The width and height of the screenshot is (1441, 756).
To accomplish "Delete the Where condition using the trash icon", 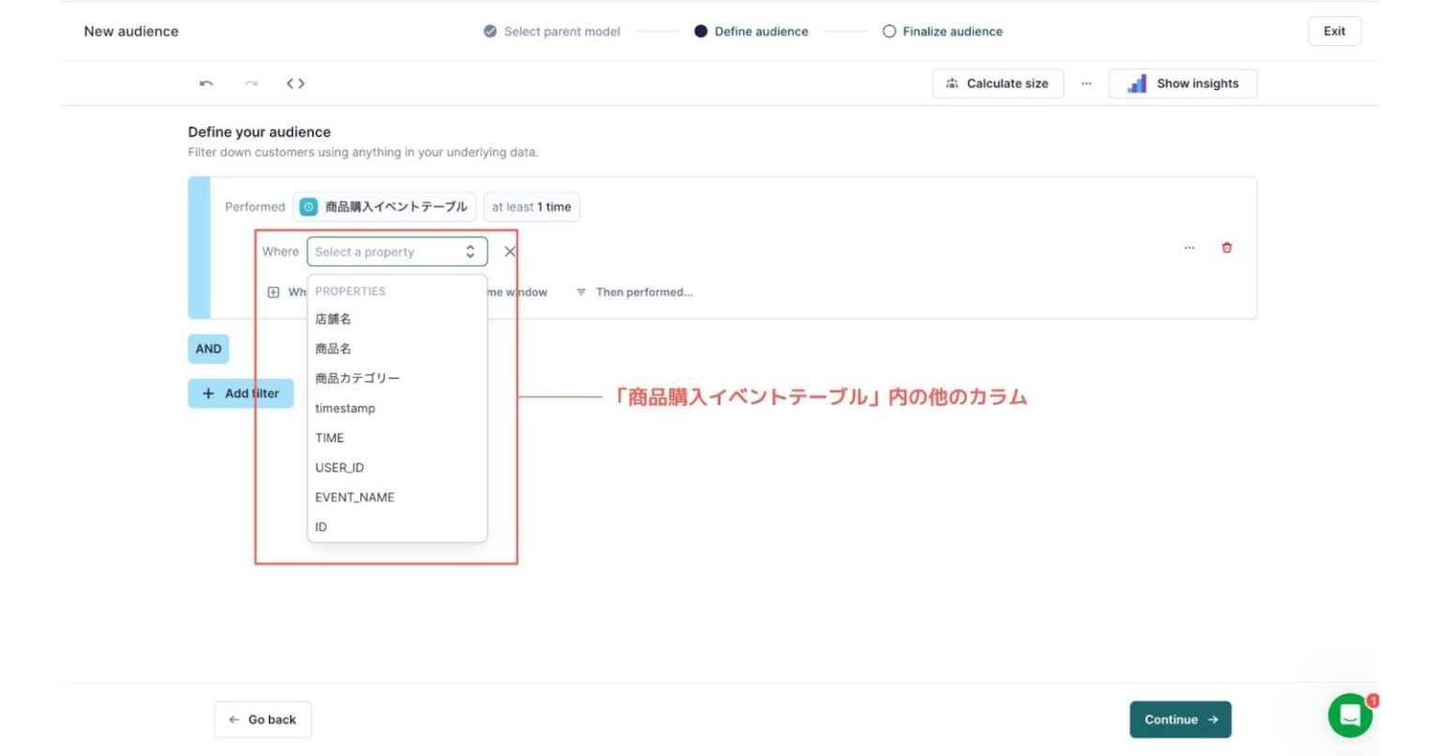I will 1226,247.
